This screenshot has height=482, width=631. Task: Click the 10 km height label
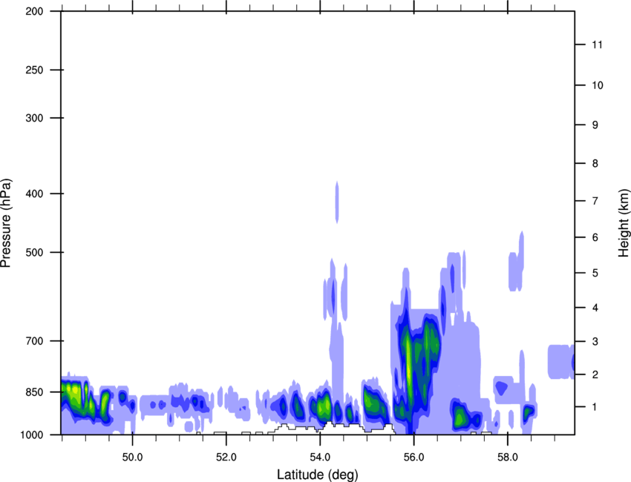[x=598, y=85]
